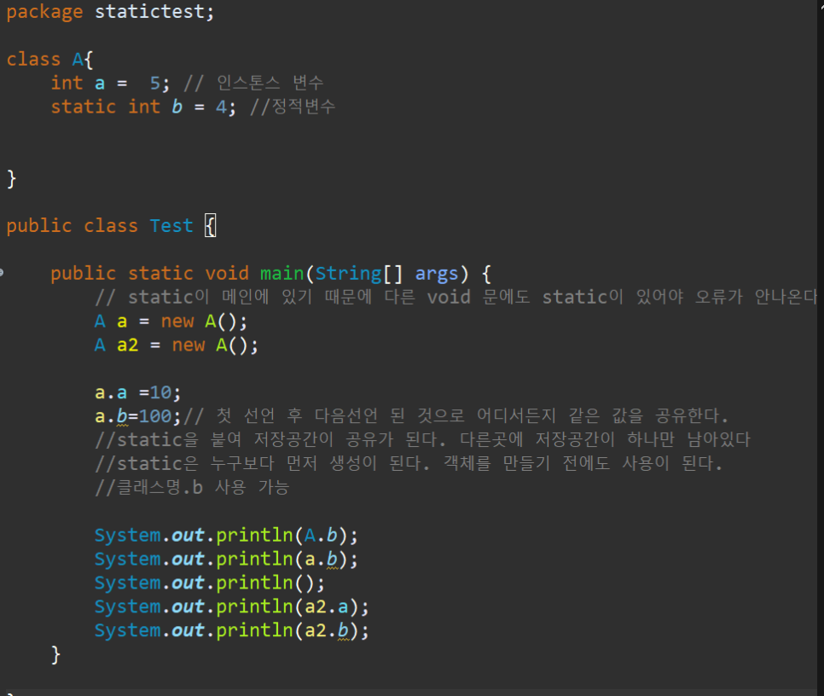
Task: Click the comment '//클래스명.b 사용 가능'
Action: point(192,488)
